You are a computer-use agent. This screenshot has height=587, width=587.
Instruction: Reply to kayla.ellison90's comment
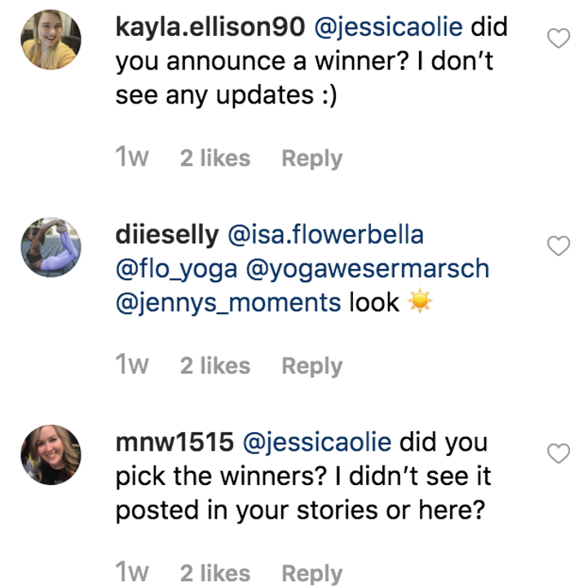311,158
